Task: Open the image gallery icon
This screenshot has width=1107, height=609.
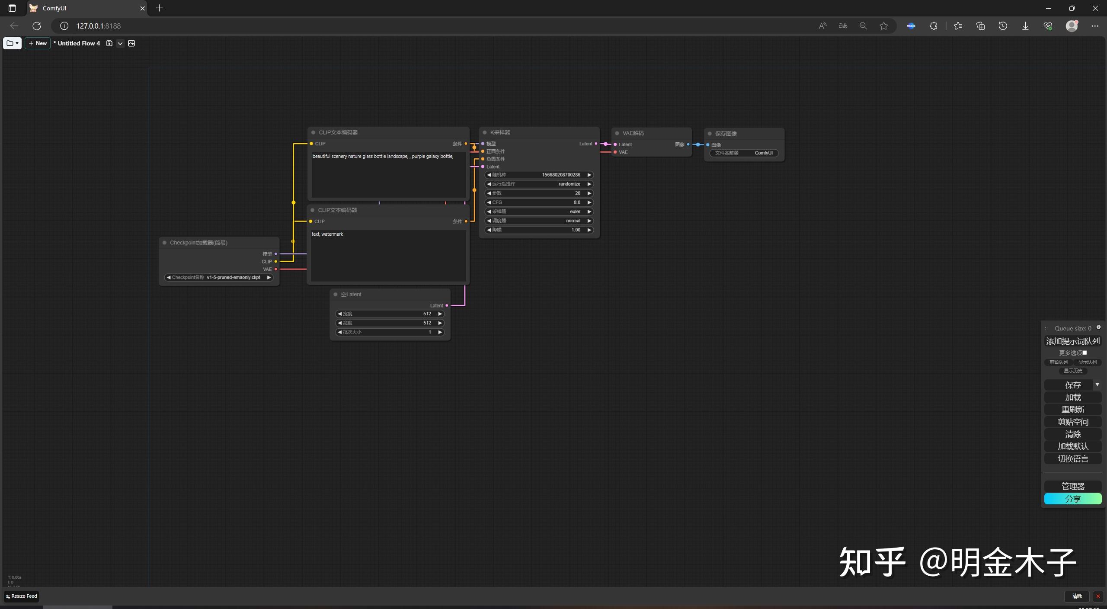Action: [x=131, y=43]
